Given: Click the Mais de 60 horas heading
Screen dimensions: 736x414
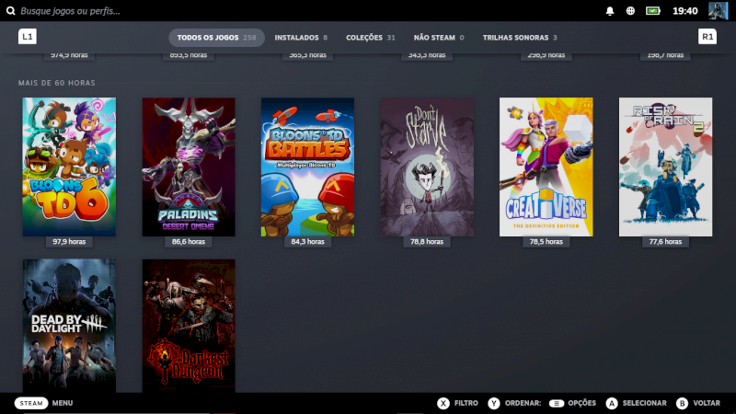Looking at the screenshot, I should (57, 83).
